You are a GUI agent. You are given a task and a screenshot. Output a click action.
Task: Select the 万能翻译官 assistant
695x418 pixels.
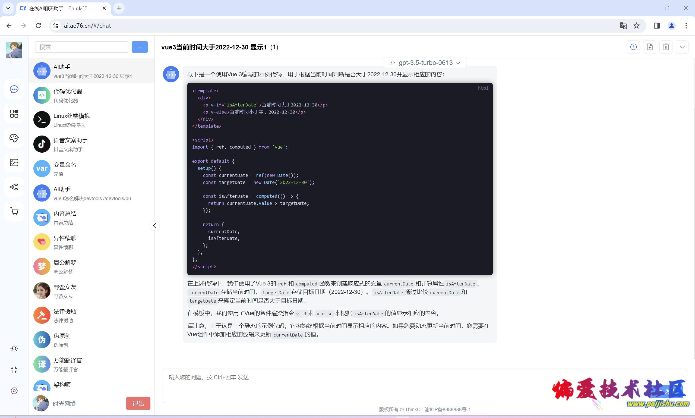click(x=91, y=364)
